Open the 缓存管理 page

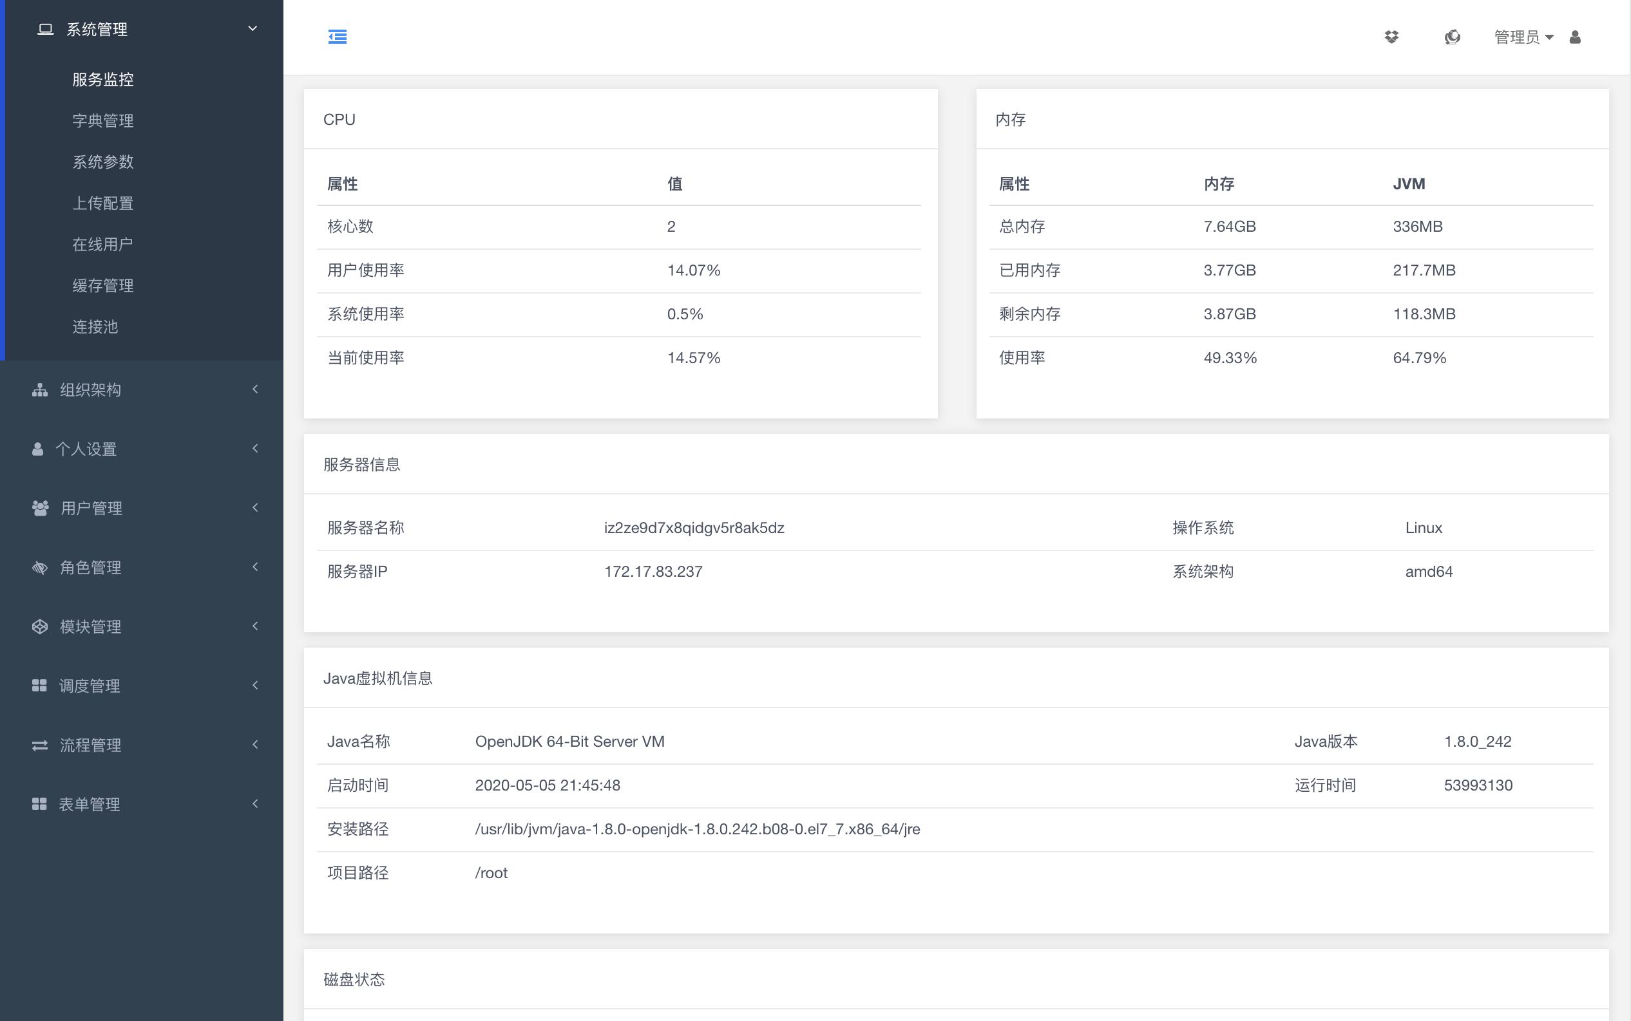pyautogui.click(x=102, y=285)
